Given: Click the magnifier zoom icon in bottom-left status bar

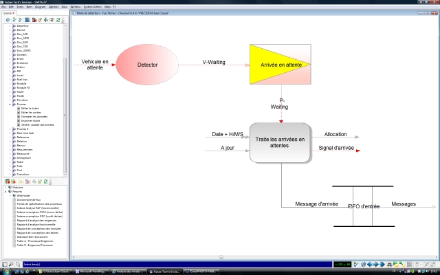Looking at the screenshot, I should [11, 264].
